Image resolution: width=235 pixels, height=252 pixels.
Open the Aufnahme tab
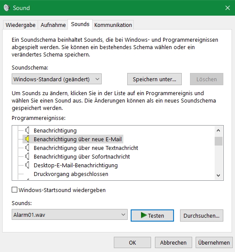tap(53, 25)
